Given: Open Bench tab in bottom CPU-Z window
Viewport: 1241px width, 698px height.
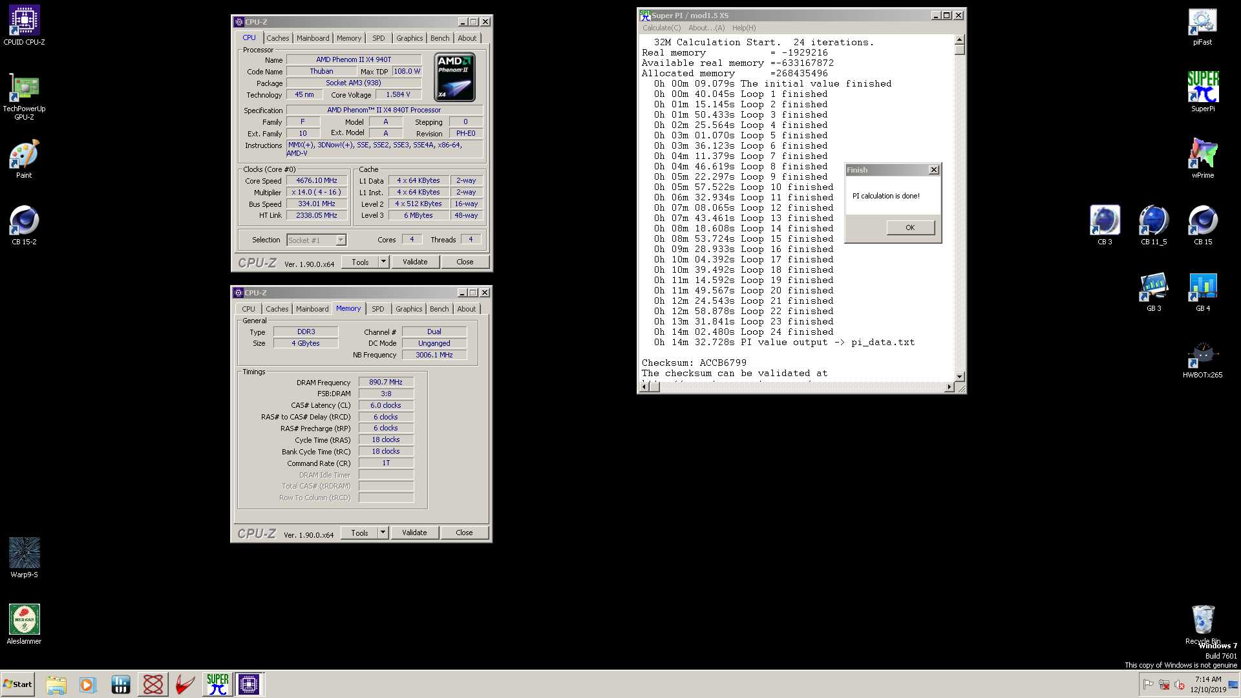Looking at the screenshot, I should click(x=440, y=309).
